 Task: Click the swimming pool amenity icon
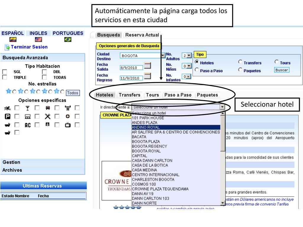[7, 108]
